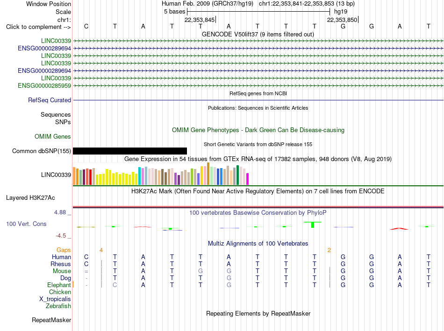Select the OMIM Genes label
Viewport: 444px width, 331px height.
53,137
